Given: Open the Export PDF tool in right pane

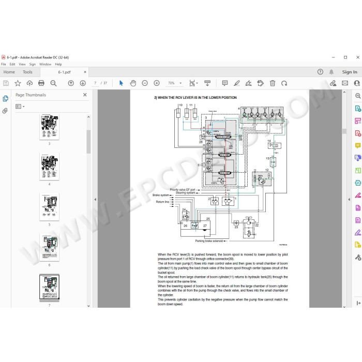Looking at the screenshot, I should (x=358, y=108).
